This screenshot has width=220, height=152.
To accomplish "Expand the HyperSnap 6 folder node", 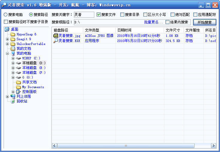I will [7, 34].
